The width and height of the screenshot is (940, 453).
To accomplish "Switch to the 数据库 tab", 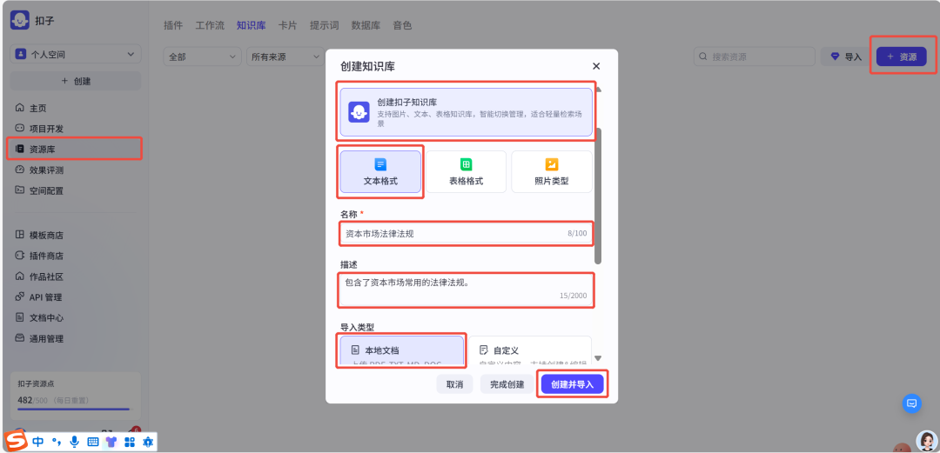I will (x=366, y=25).
